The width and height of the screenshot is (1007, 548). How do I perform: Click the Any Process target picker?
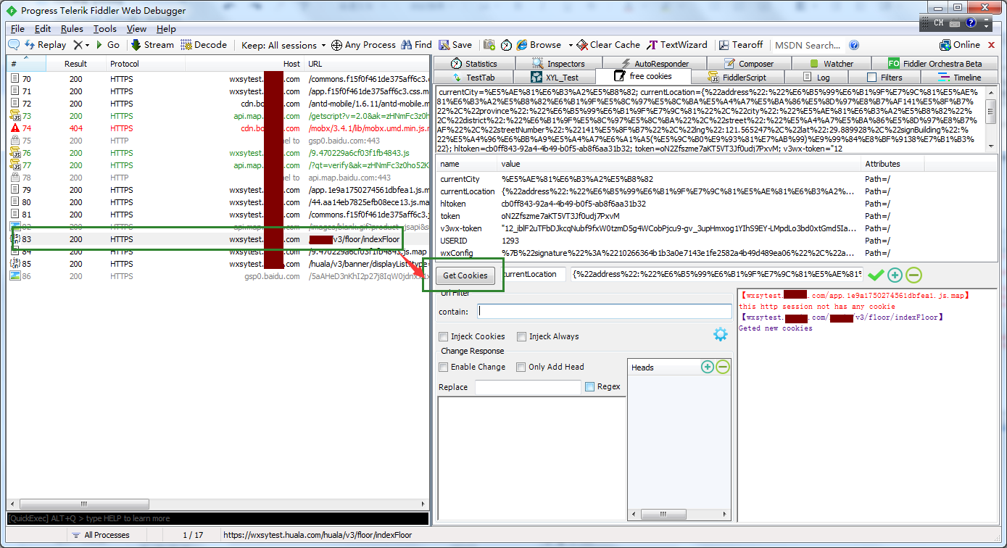(363, 45)
